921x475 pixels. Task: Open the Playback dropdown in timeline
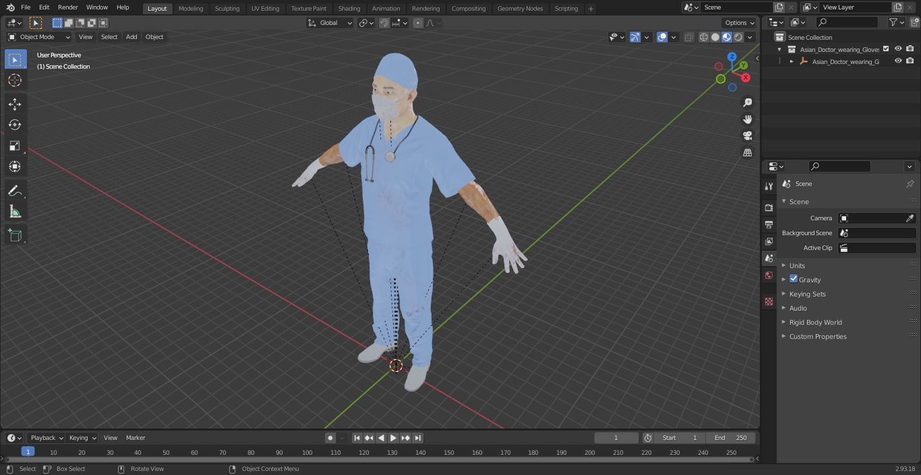47,438
